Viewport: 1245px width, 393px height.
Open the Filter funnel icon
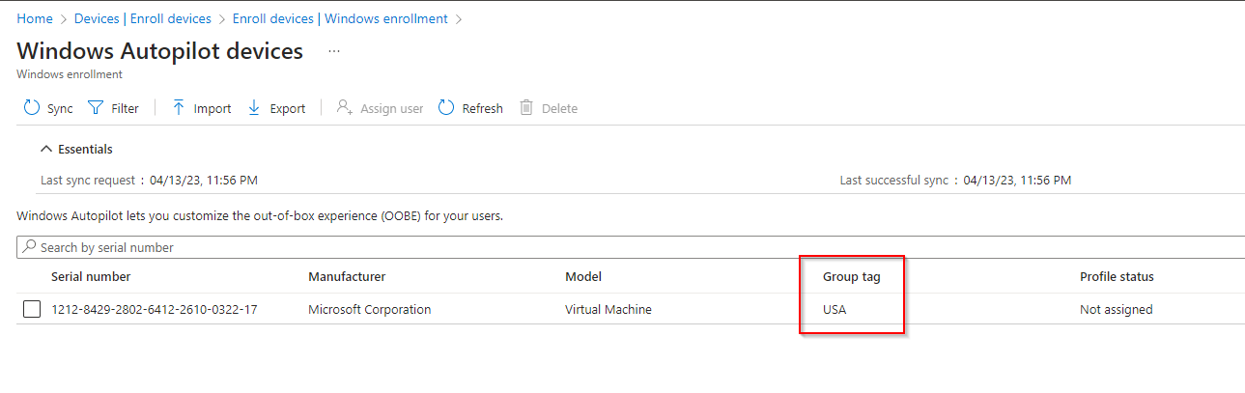coord(96,108)
